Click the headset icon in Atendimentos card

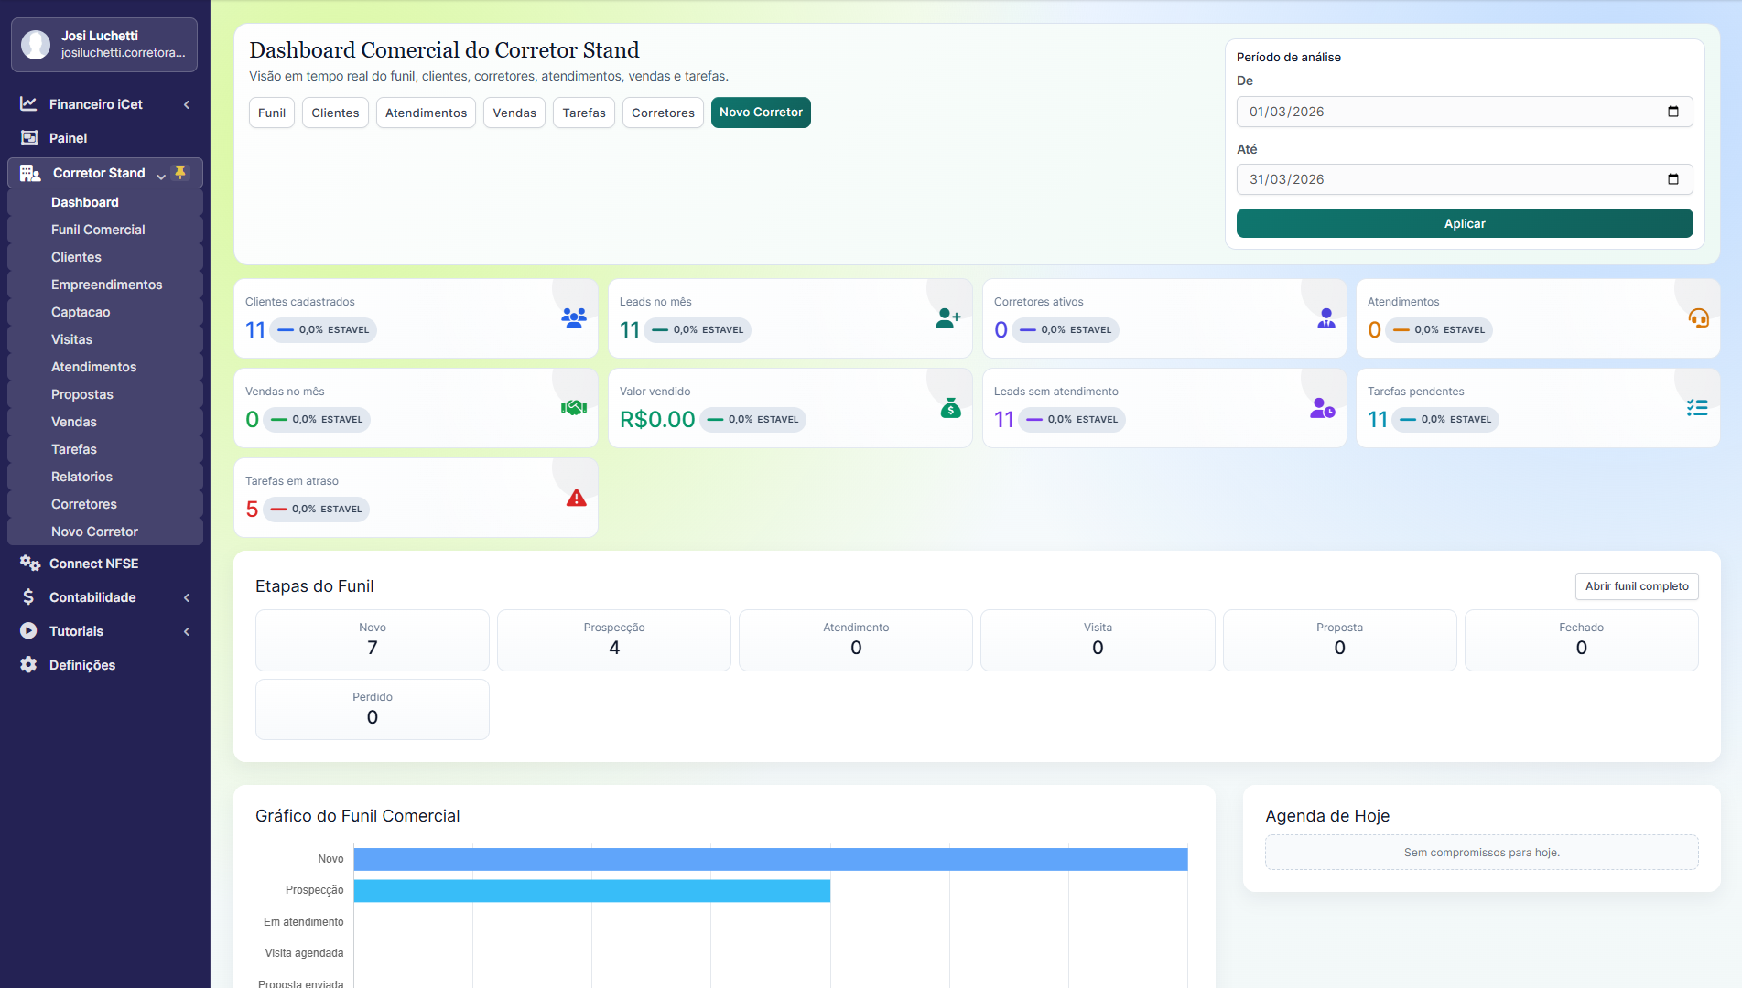pos(1698,318)
